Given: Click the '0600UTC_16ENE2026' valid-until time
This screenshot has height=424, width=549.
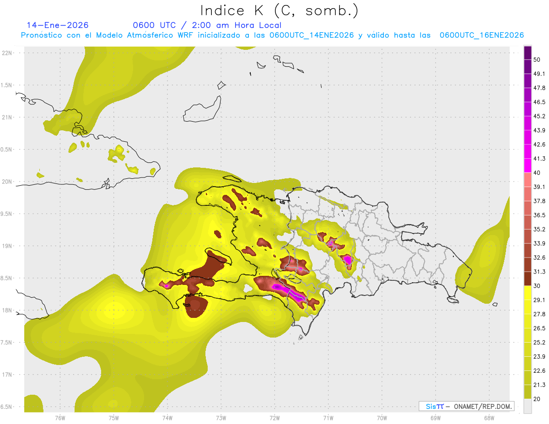Looking at the screenshot, I should [482, 35].
